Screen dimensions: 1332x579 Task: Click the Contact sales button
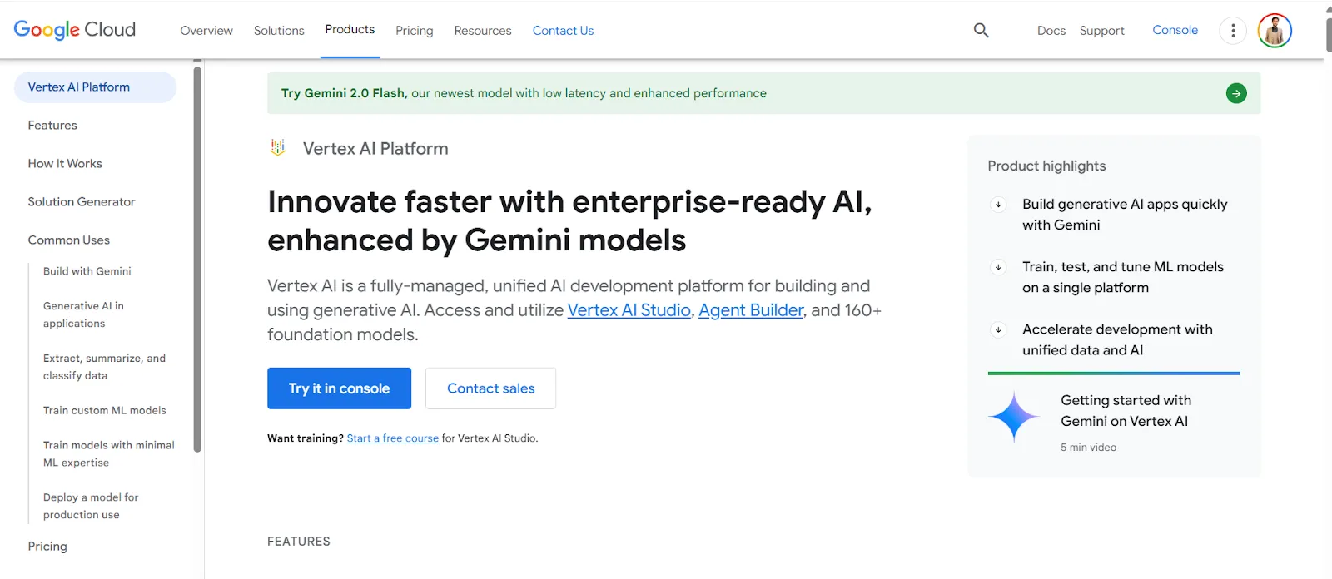[490, 388]
